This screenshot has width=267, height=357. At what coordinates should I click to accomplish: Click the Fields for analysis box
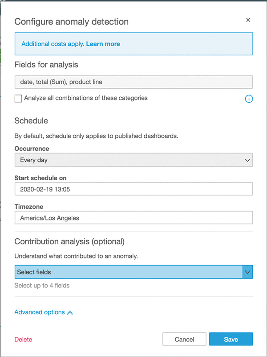[134, 82]
